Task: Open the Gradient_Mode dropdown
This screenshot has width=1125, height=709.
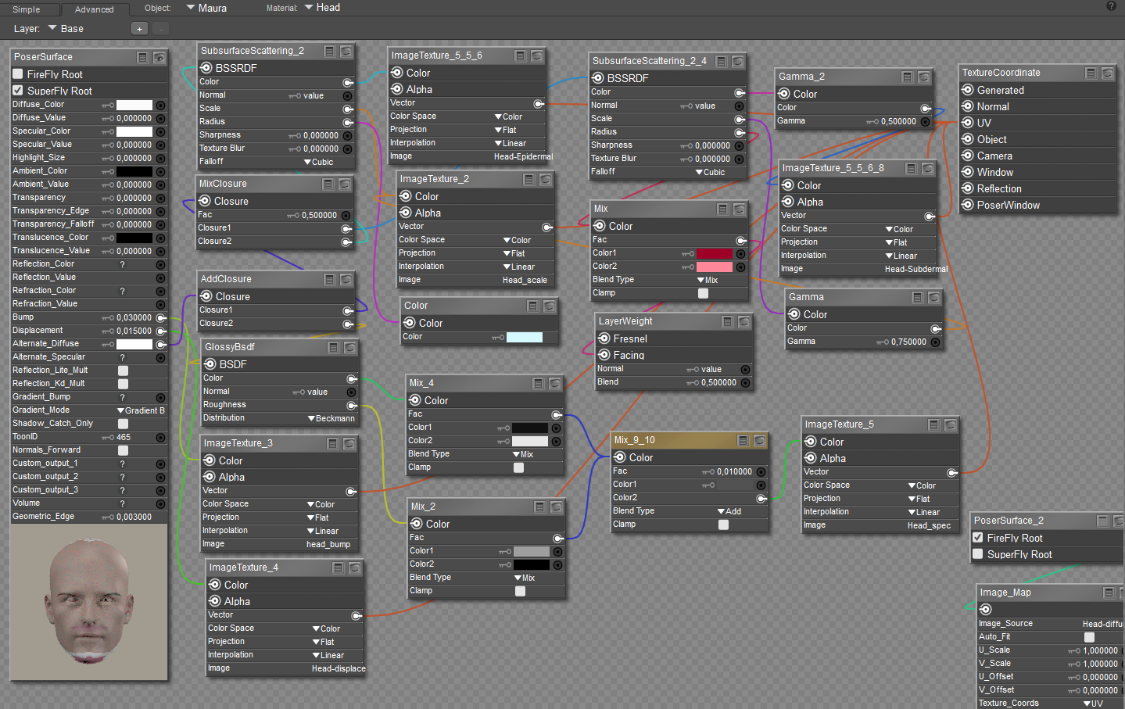Action: coord(141,410)
